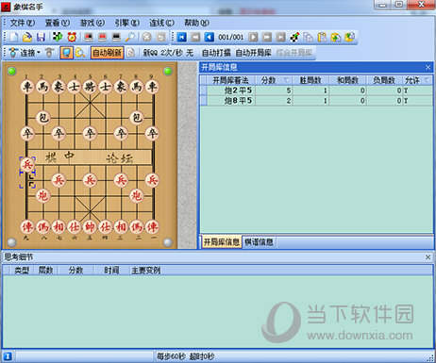Screen dimensions: 436x363
Task: Click the black computer icon
Action: (x=116, y=37)
